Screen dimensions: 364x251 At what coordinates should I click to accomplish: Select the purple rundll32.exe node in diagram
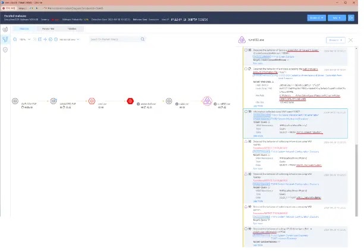coord(208,101)
